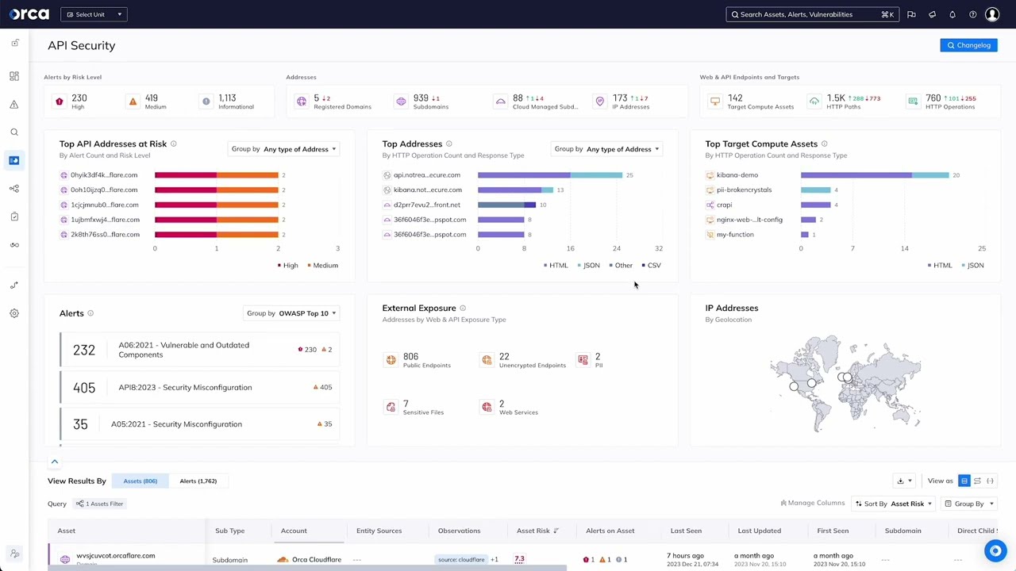Screen dimensions: 1016x571
Task: Click the High alerts shield icon
Action: (x=59, y=102)
